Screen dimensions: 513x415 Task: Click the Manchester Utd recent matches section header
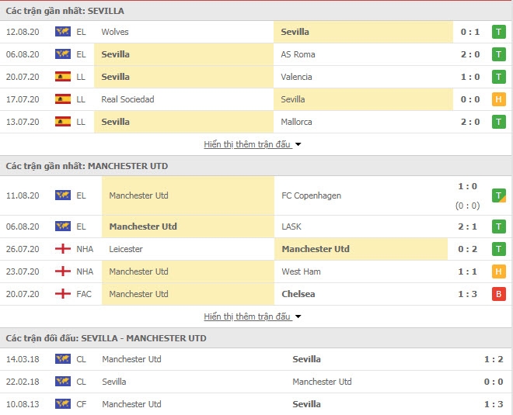pos(256,166)
